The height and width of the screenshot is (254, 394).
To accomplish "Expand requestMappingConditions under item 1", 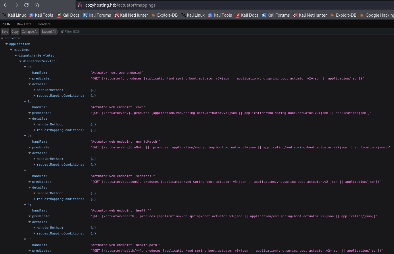I will pyautogui.click(x=34, y=130).
